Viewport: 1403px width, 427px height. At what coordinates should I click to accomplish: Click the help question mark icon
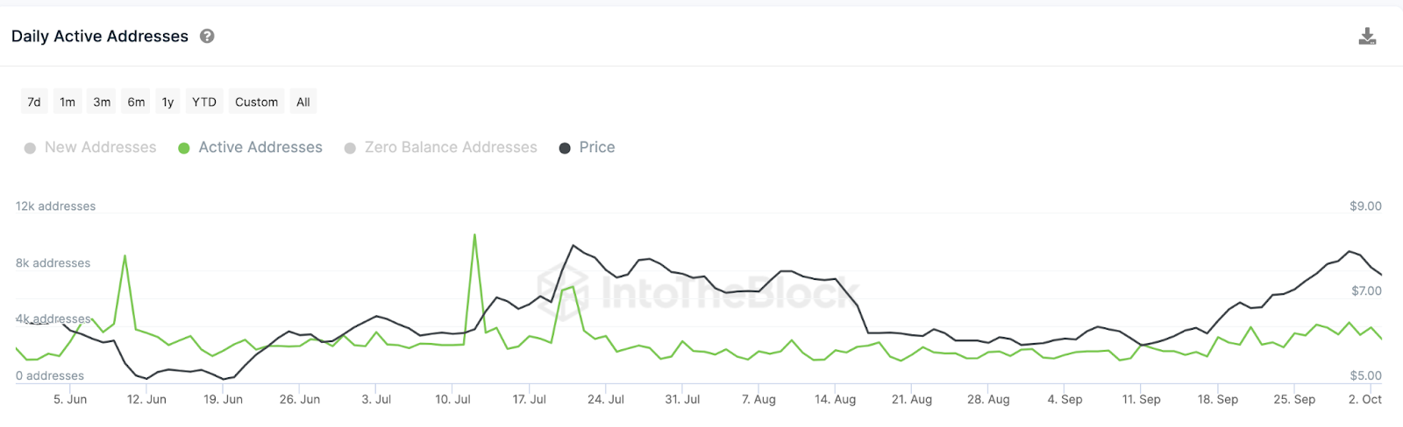pyautogui.click(x=207, y=36)
